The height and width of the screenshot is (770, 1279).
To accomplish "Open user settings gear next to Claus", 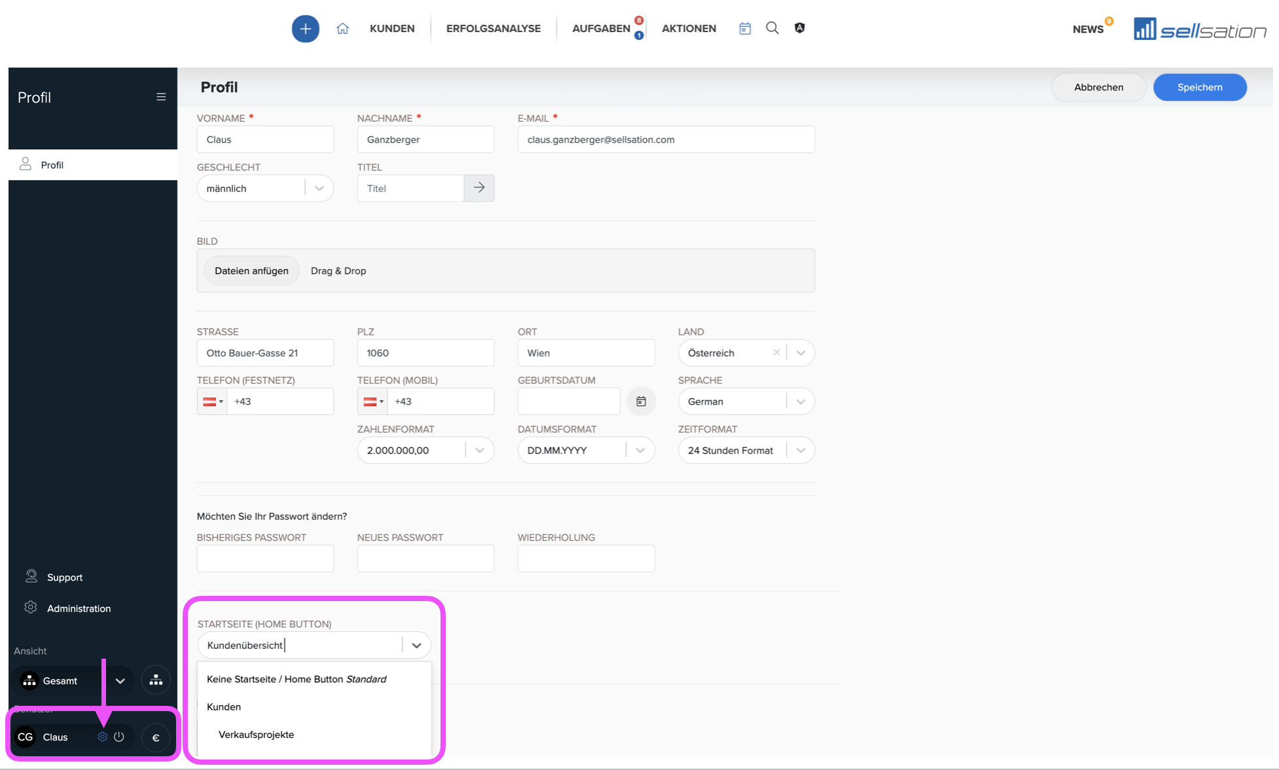I will tap(102, 737).
